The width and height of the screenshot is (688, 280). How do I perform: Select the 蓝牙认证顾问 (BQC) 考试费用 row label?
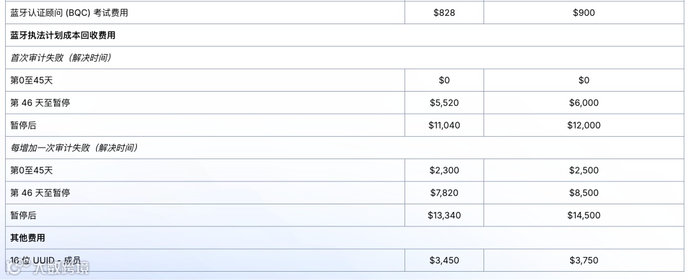[x=69, y=13]
